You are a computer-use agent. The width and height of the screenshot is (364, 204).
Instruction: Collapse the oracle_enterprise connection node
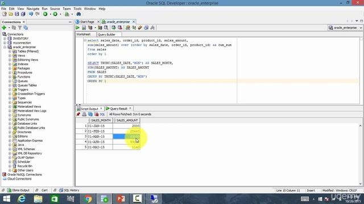coord(5,47)
